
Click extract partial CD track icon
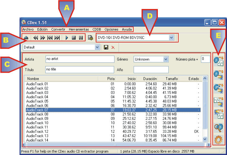coord(219,88)
